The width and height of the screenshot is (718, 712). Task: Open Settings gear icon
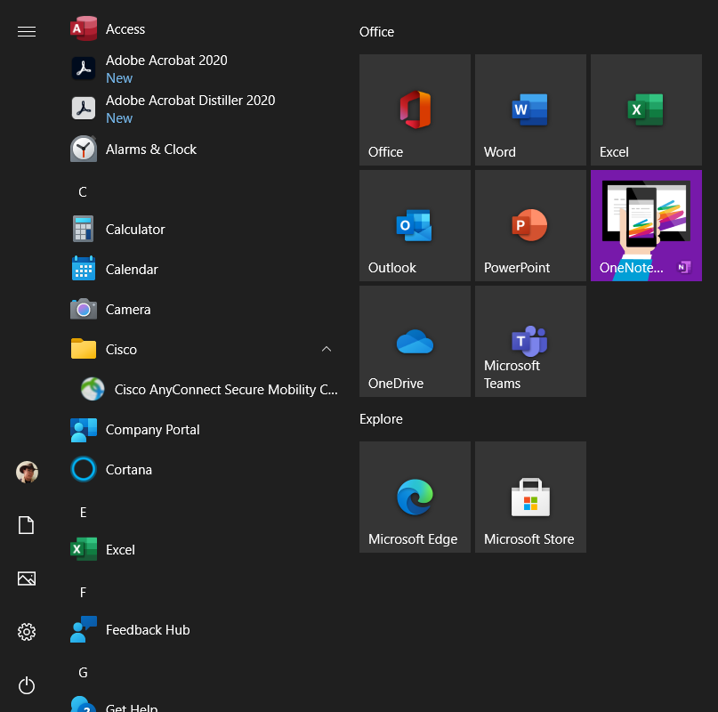(27, 632)
